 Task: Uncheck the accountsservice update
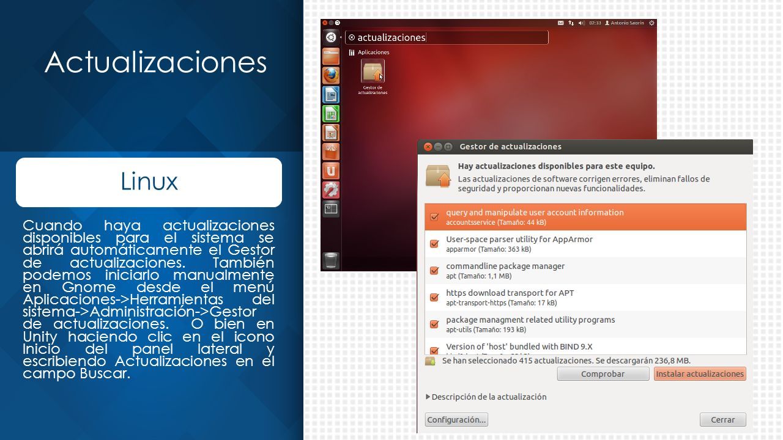point(434,217)
